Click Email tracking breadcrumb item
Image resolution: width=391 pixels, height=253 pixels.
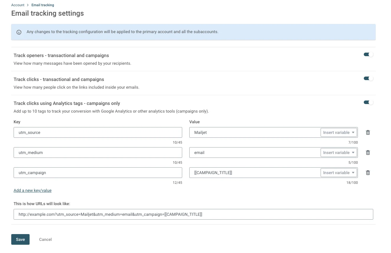[43, 5]
